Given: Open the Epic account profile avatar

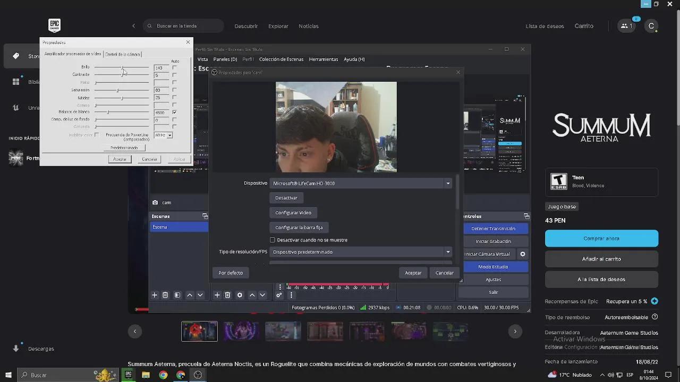Looking at the screenshot, I should pos(651,25).
